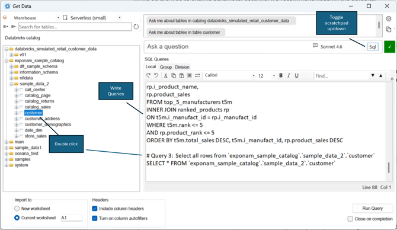Select the Sonnet 4.6 model label

[x=331, y=47]
